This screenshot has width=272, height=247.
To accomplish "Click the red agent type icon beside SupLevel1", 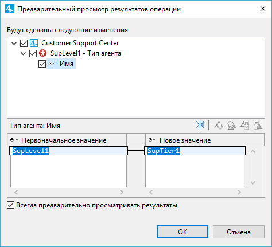I will pyautogui.click(x=42, y=53).
